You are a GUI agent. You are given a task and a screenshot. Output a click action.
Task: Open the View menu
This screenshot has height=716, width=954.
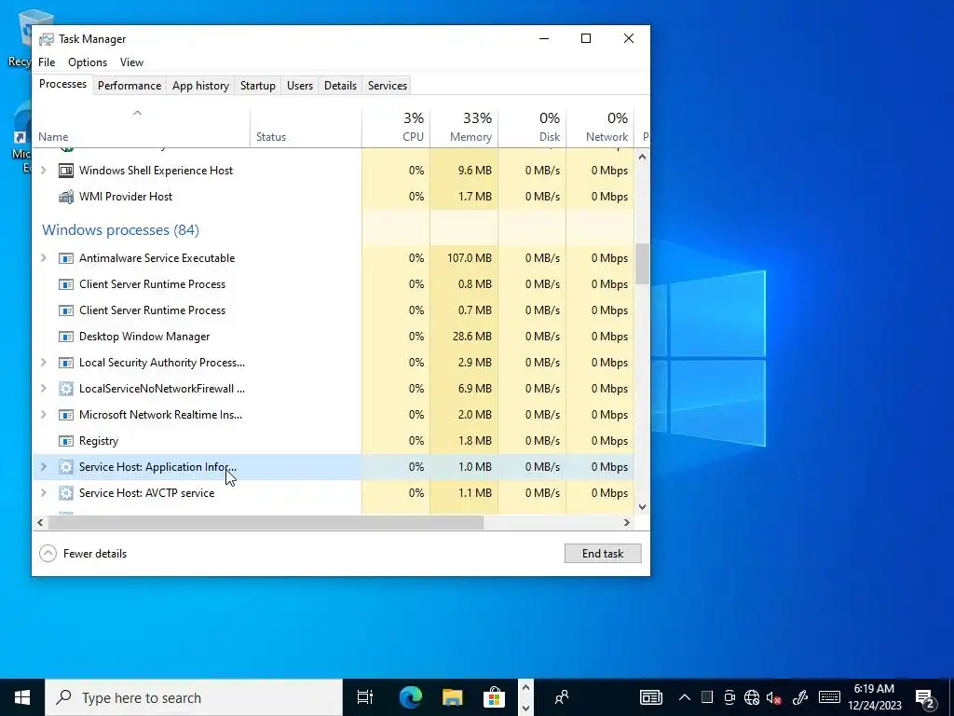131,62
